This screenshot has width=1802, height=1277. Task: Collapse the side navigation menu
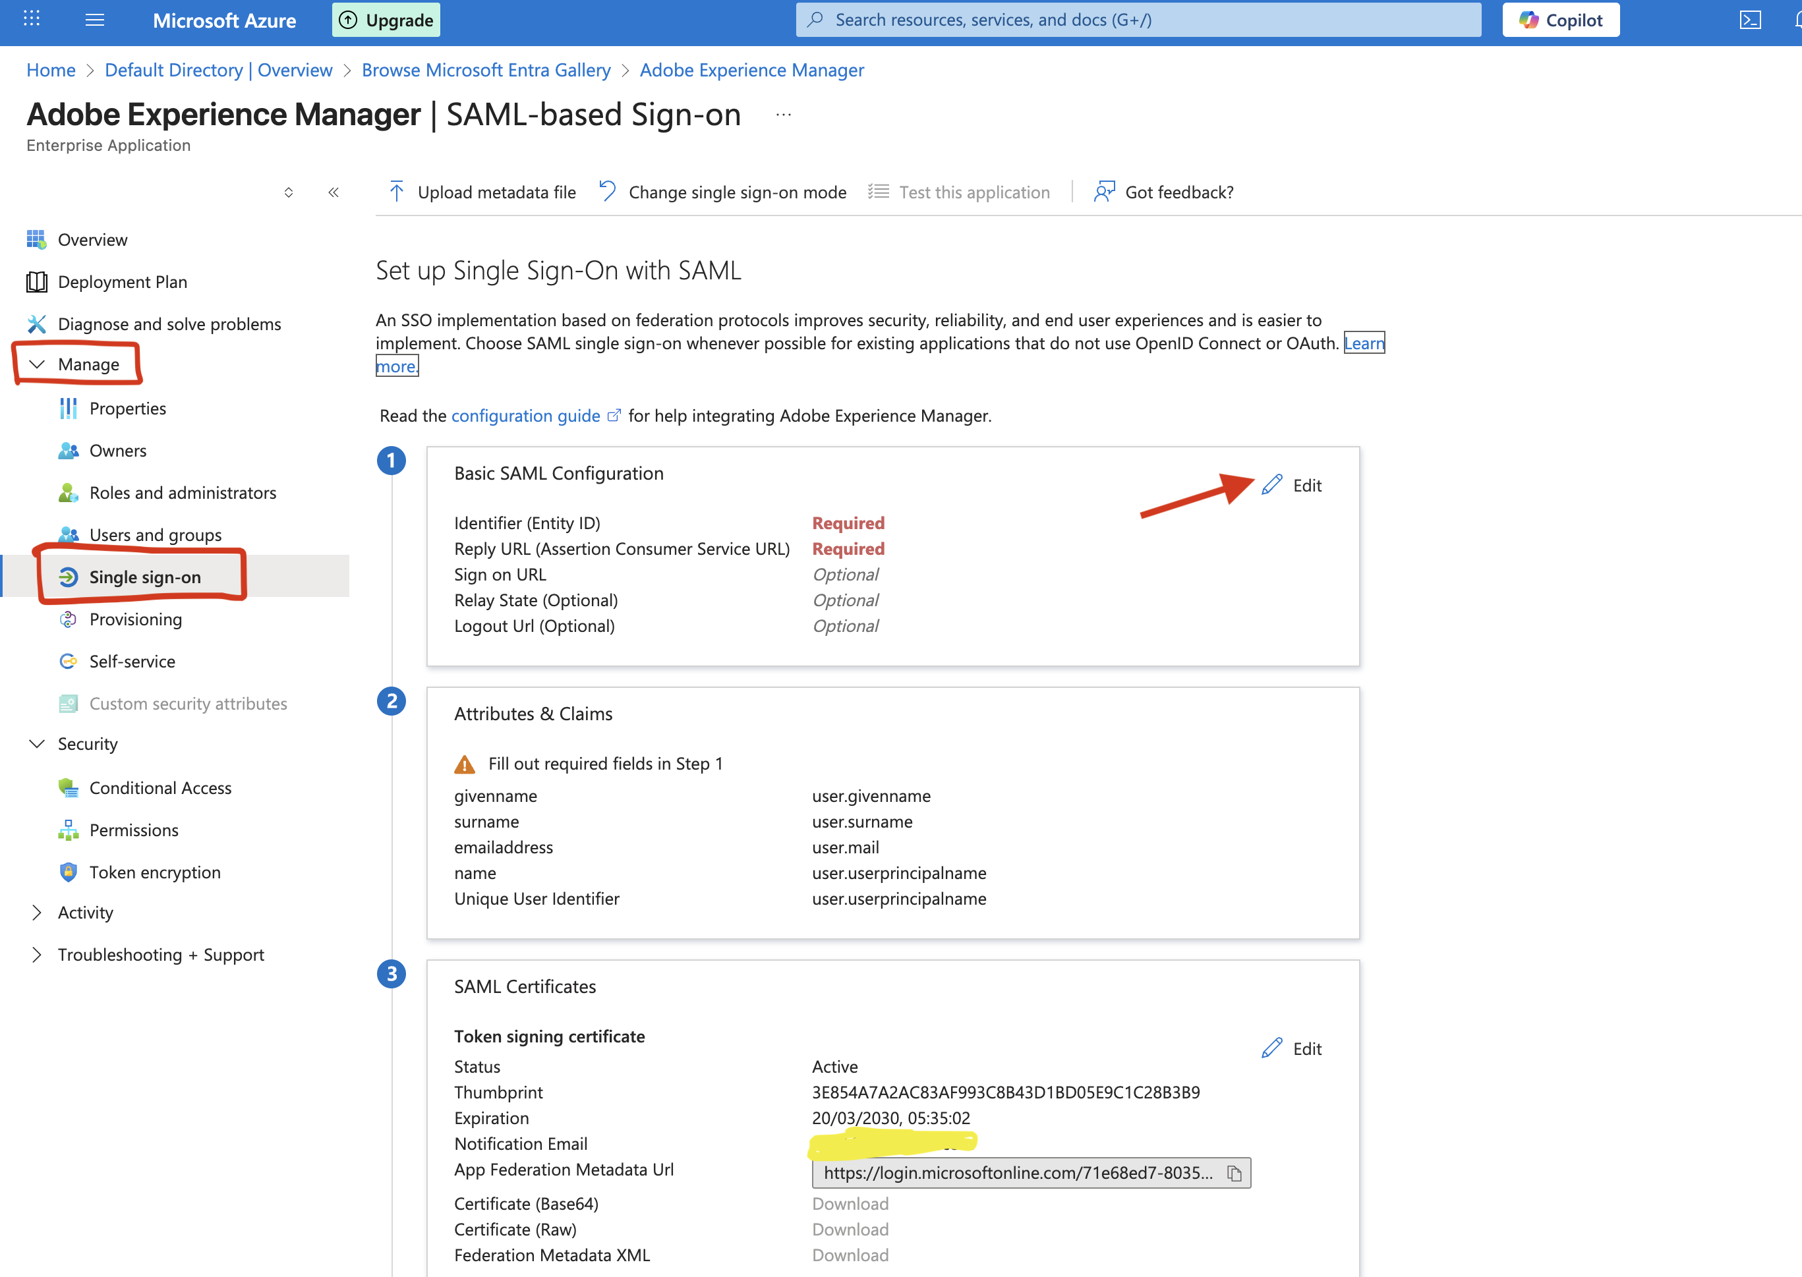[334, 192]
